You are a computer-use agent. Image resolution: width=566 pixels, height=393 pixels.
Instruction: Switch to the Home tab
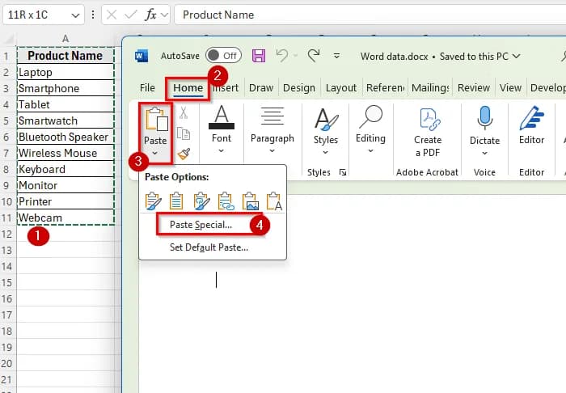point(188,88)
